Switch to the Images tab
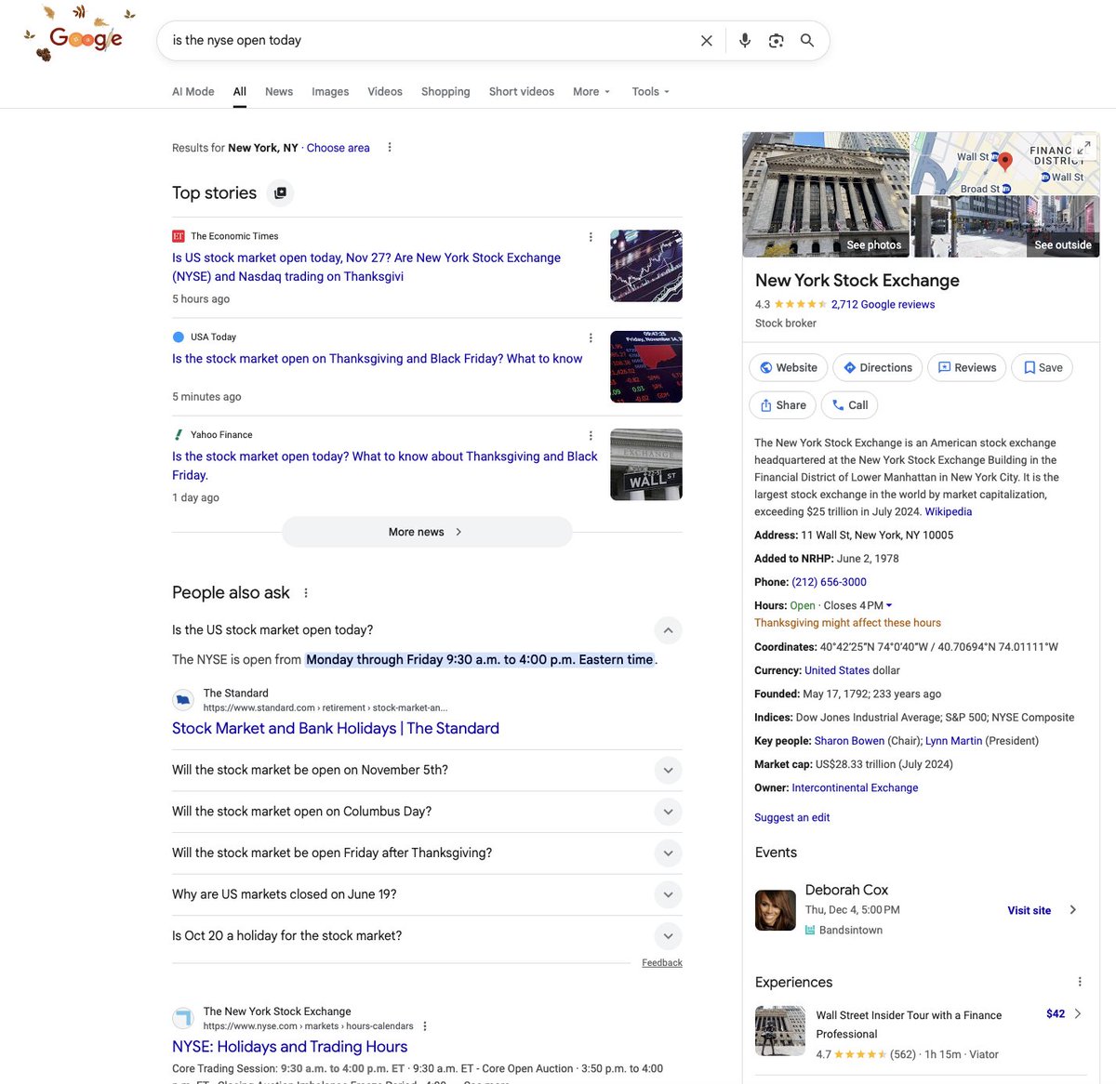This screenshot has width=1116, height=1084. (330, 91)
